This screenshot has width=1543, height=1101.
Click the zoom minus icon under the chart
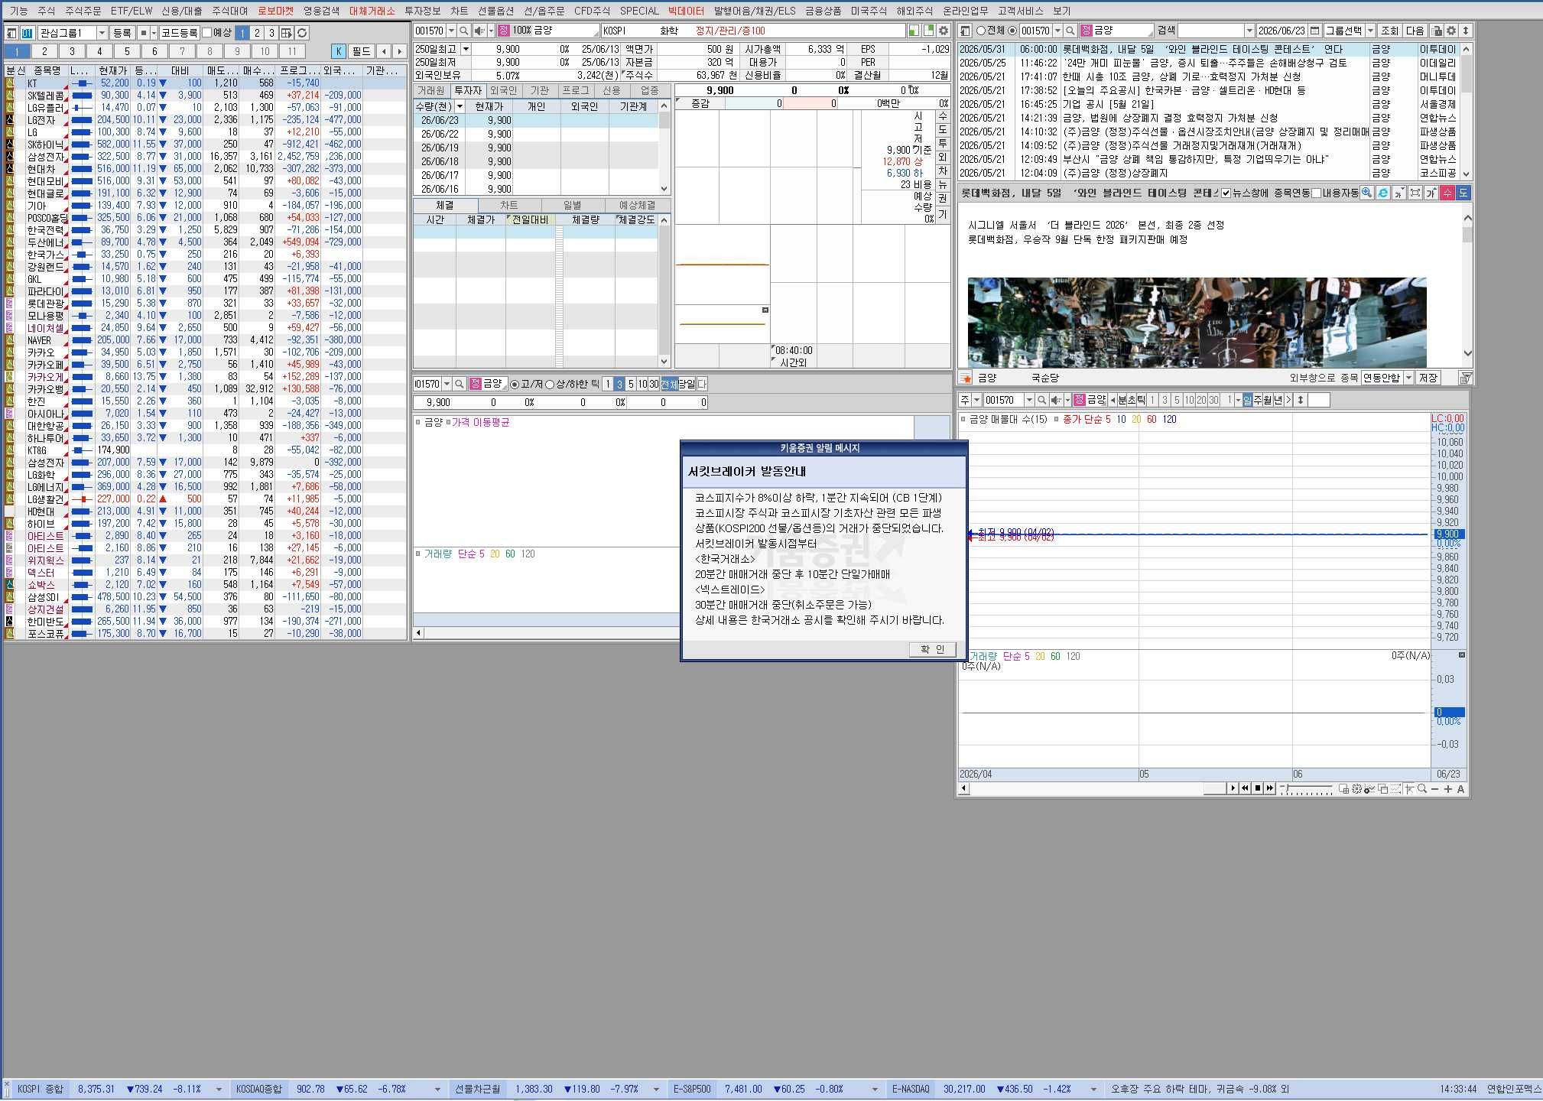click(x=1435, y=788)
